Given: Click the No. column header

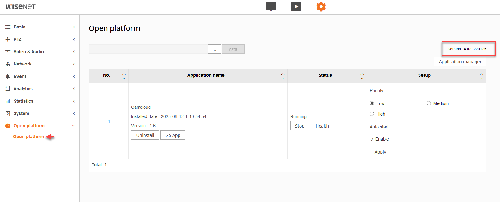Looking at the screenshot, I should click(106, 75).
